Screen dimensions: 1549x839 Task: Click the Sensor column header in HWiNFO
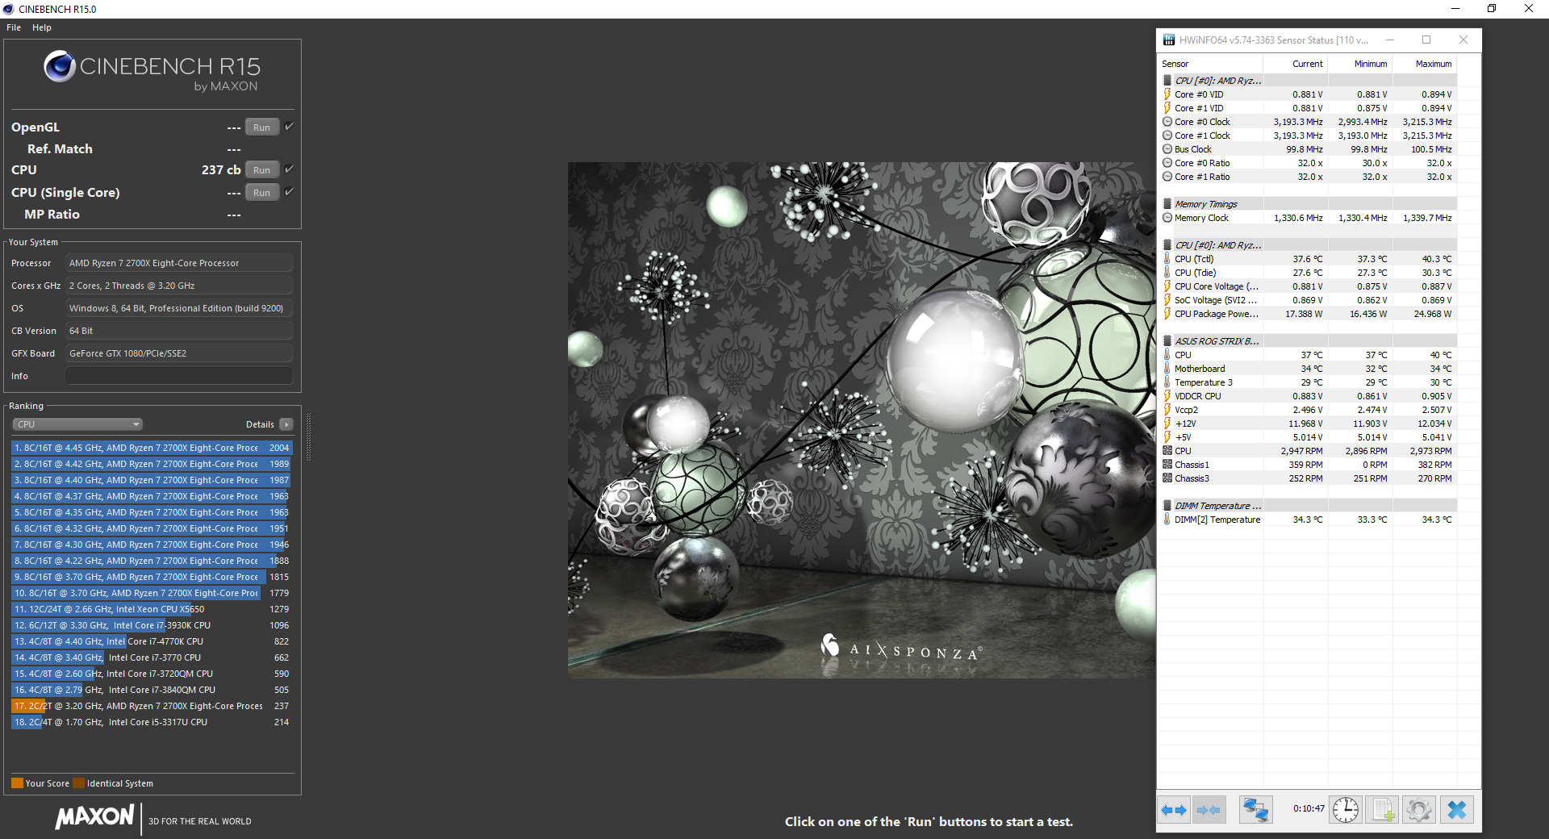point(1210,64)
